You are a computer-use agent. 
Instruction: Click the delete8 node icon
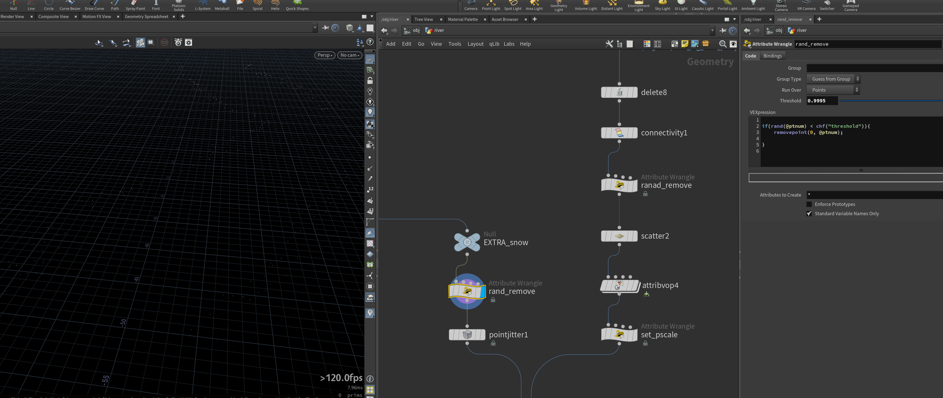pyautogui.click(x=619, y=93)
